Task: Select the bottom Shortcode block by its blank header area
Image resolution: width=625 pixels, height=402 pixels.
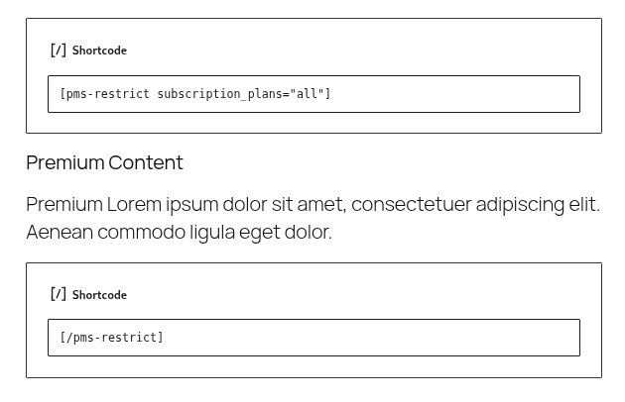Action: (x=359, y=295)
